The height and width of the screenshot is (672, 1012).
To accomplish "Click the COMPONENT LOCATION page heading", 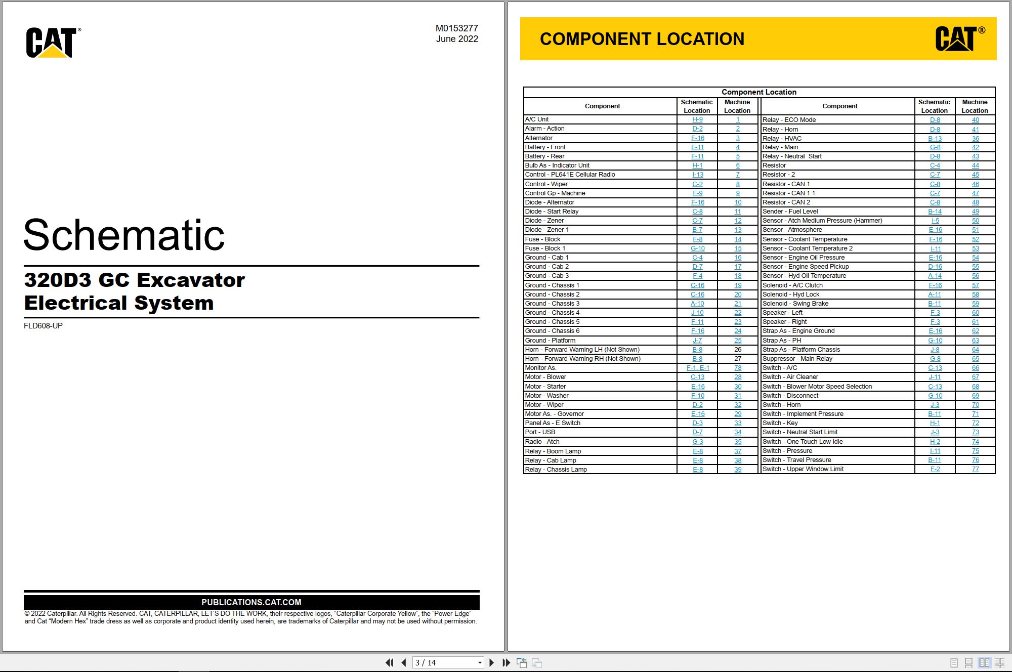I will coord(642,39).
